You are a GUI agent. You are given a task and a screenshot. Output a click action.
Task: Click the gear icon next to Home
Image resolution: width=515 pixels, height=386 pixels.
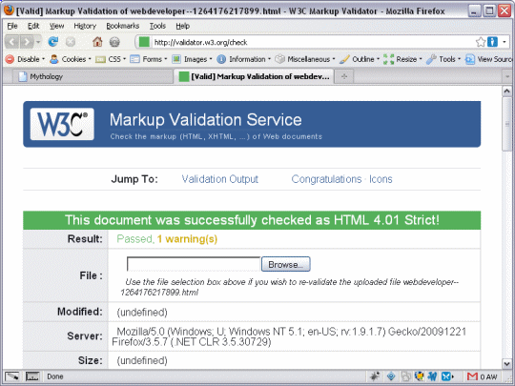114,42
